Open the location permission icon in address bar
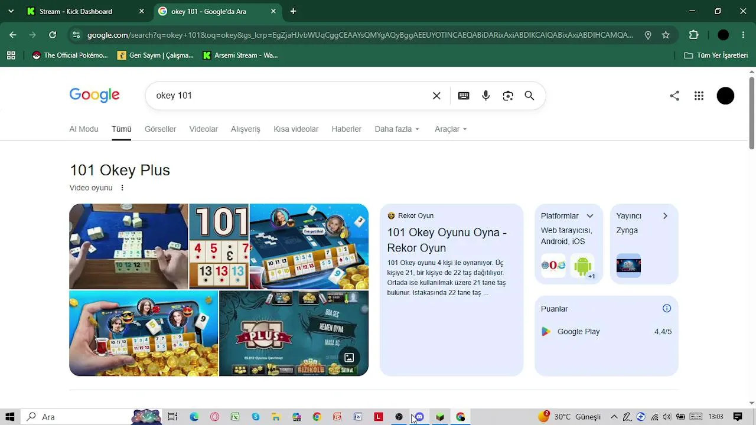The height and width of the screenshot is (425, 756). (648, 35)
